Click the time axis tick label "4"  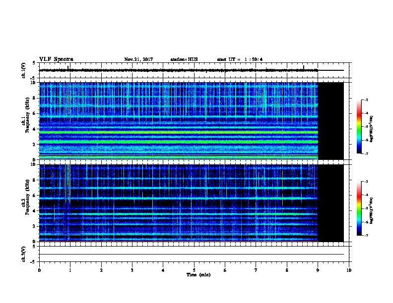(163, 270)
